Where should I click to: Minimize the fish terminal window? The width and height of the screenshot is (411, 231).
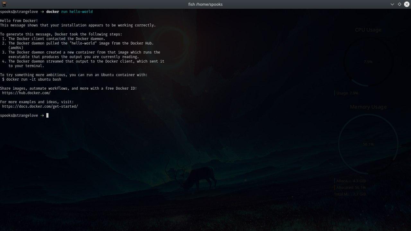coord(392,4)
